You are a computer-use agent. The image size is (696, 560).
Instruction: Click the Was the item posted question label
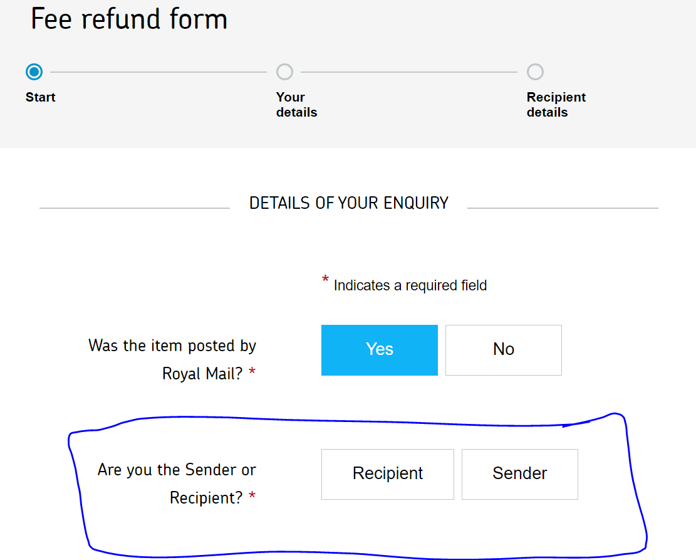coord(172,359)
